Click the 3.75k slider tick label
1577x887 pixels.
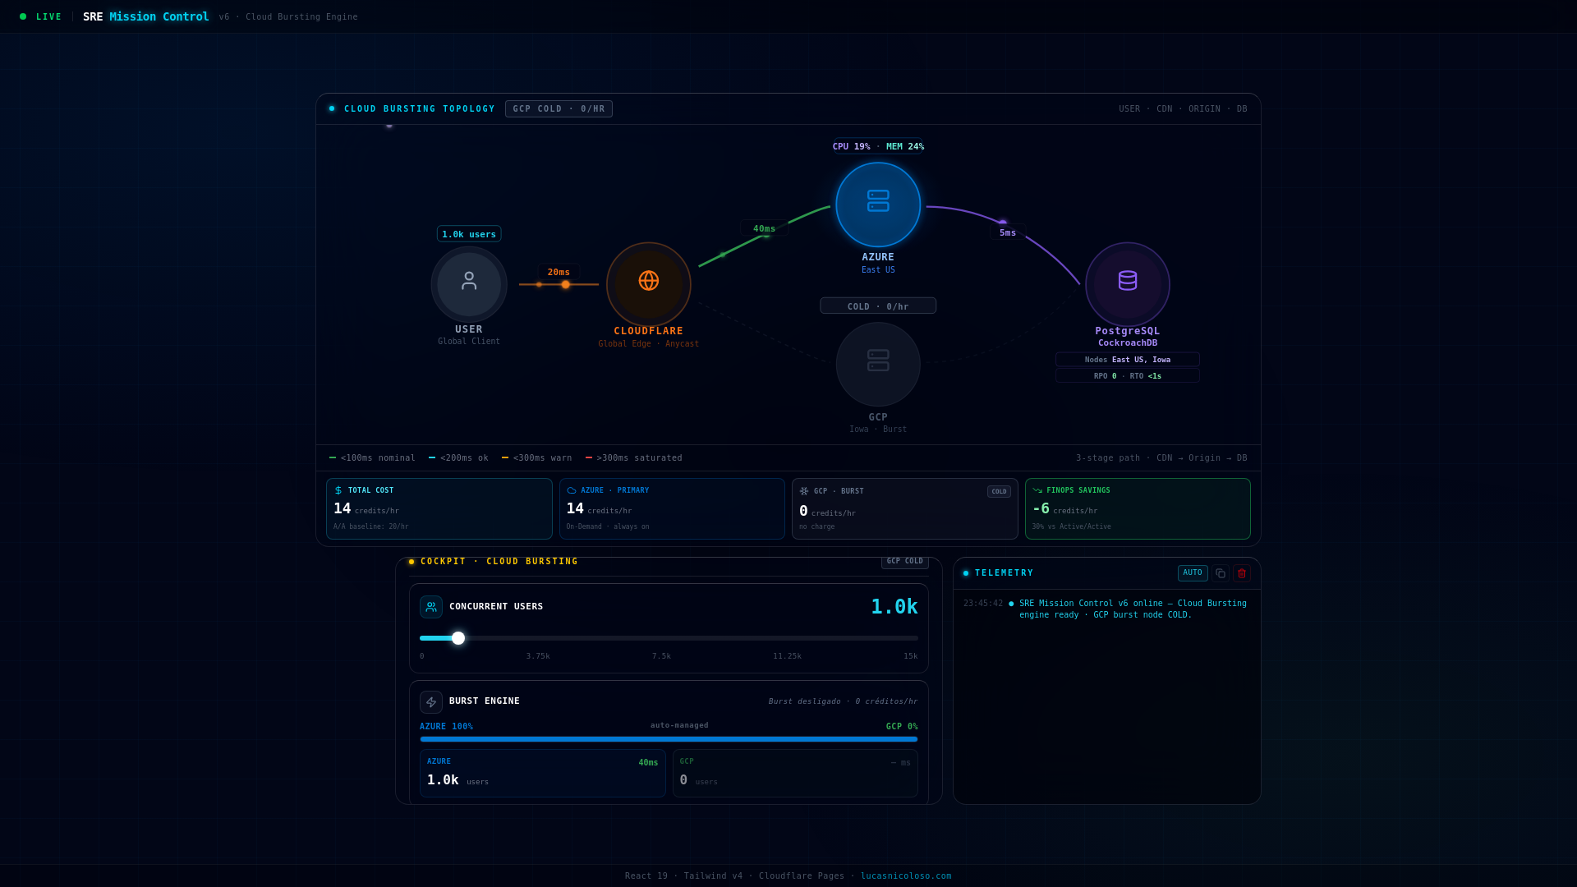click(538, 656)
